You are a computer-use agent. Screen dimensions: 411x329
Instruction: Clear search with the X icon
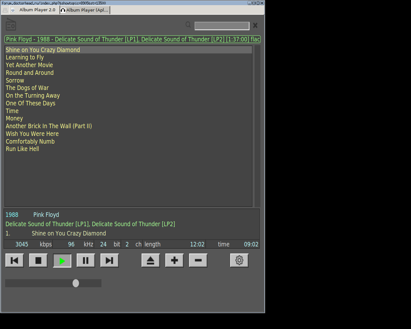(x=255, y=25)
